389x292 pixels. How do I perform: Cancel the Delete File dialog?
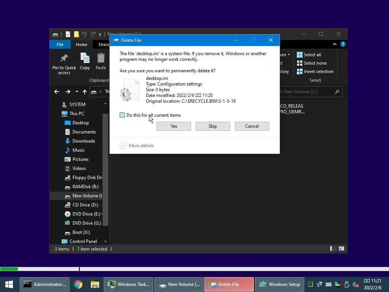pyautogui.click(x=252, y=126)
